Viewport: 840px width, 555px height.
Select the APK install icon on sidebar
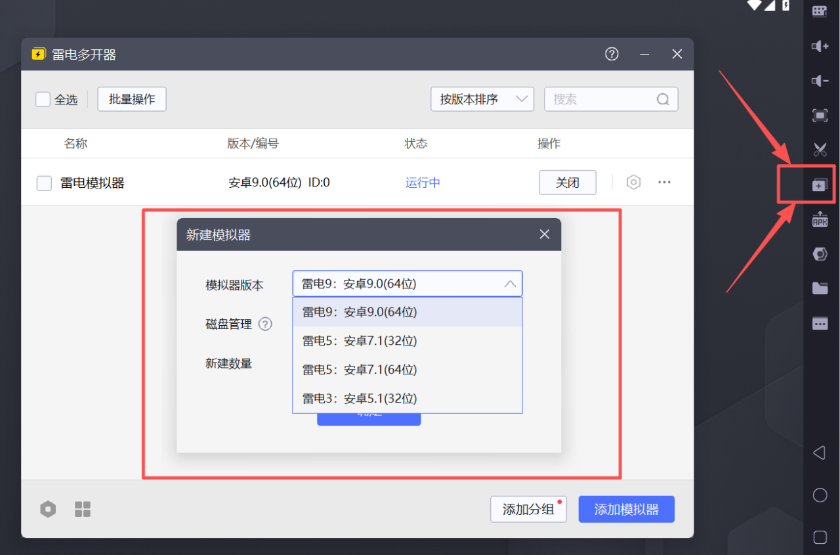point(820,219)
